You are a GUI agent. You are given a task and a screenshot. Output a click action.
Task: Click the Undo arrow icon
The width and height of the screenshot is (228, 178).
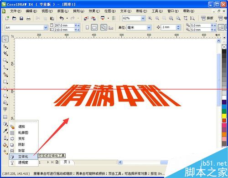[62, 18]
